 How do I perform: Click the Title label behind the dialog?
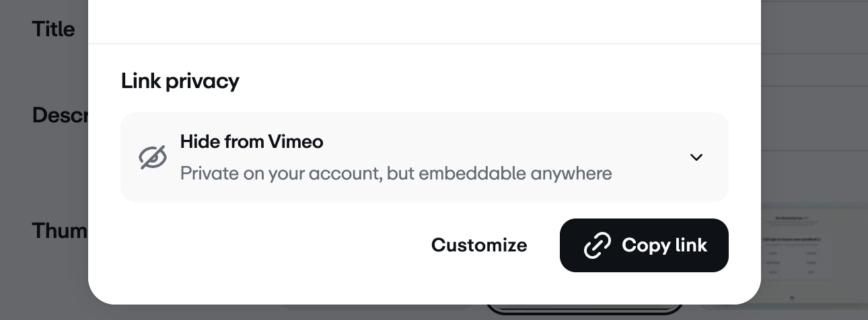tap(54, 30)
